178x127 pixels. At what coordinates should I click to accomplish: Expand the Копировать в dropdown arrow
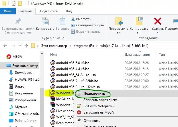coord(140,33)
